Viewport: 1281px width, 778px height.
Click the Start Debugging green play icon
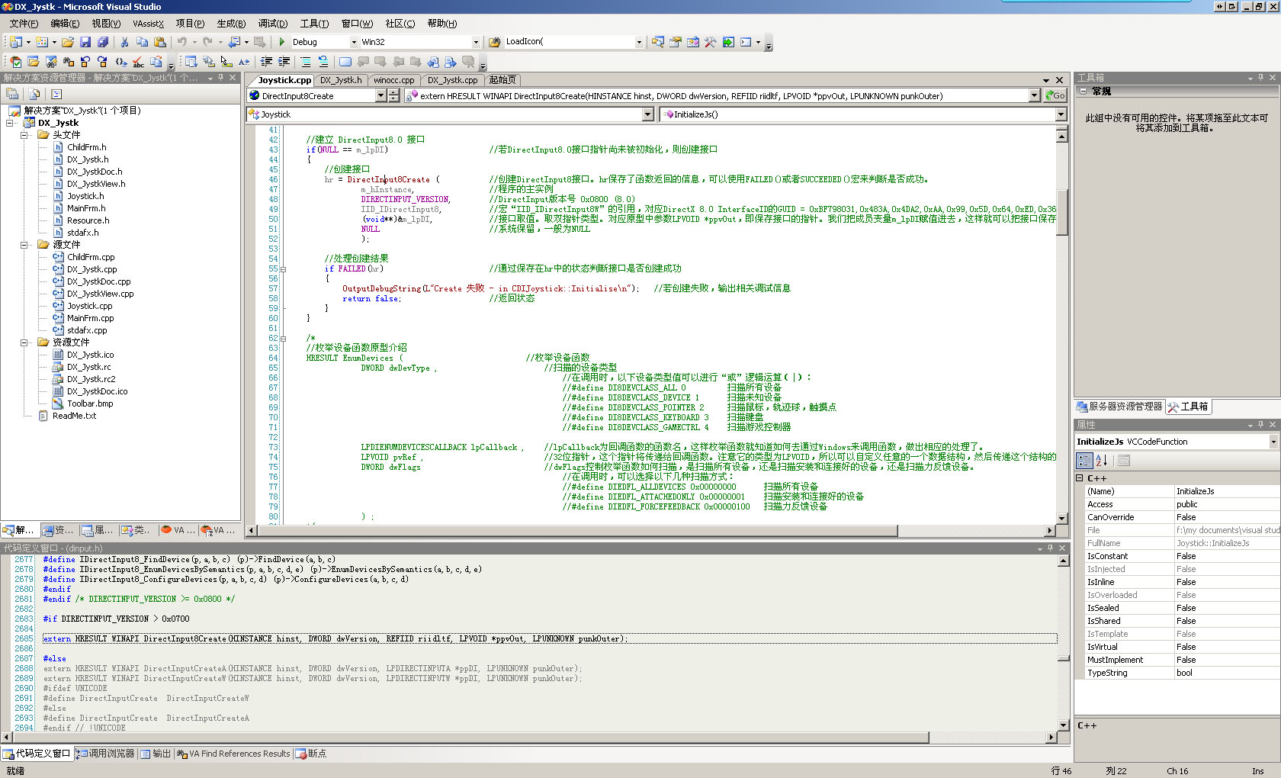[282, 42]
